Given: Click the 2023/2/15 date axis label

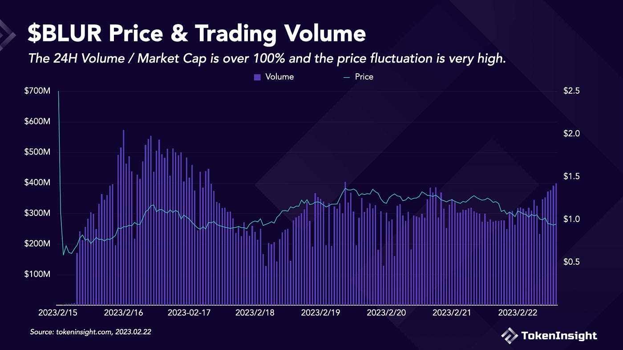Looking at the screenshot, I should pos(58,313).
